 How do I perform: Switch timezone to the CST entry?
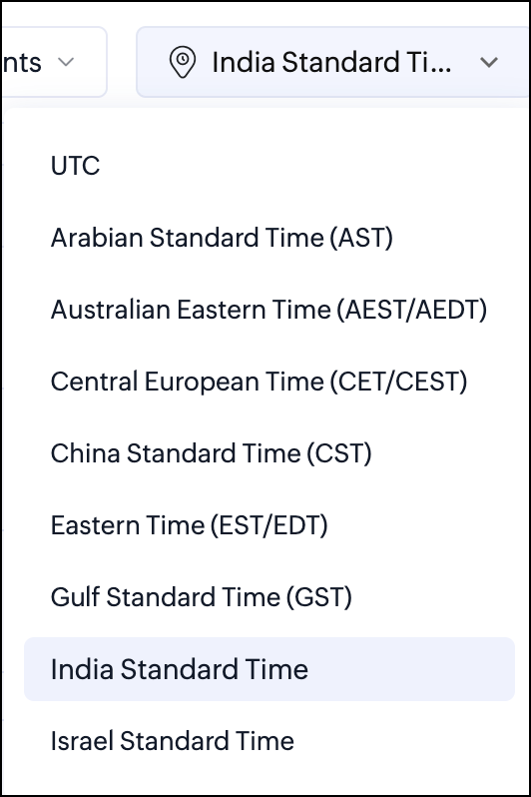click(x=269, y=453)
